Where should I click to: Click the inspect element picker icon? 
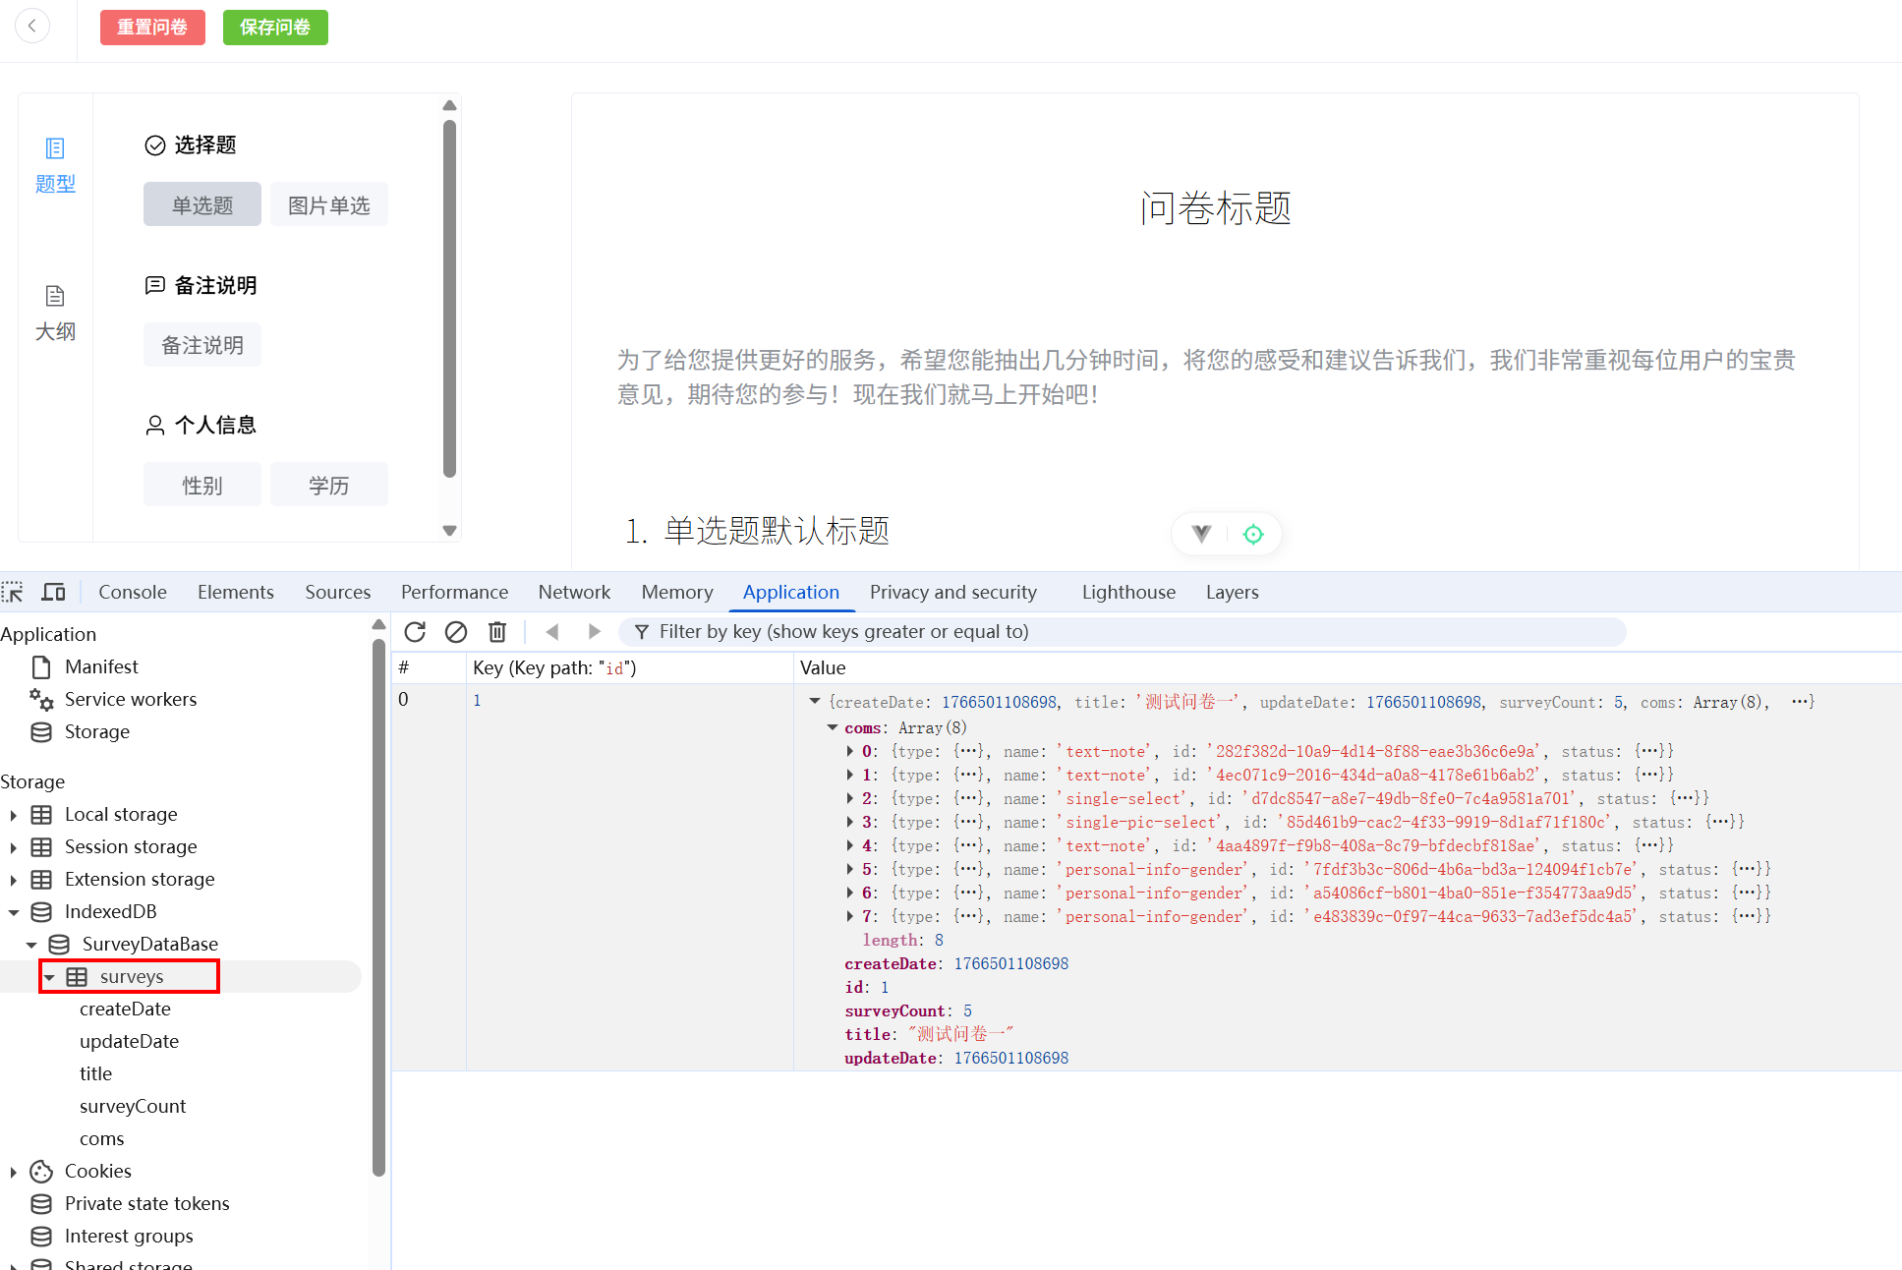(13, 592)
